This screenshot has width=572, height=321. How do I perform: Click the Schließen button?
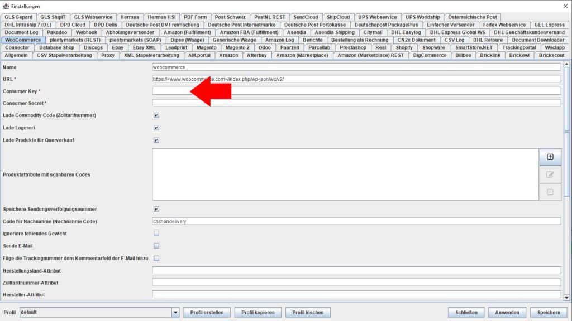click(466, 312)
